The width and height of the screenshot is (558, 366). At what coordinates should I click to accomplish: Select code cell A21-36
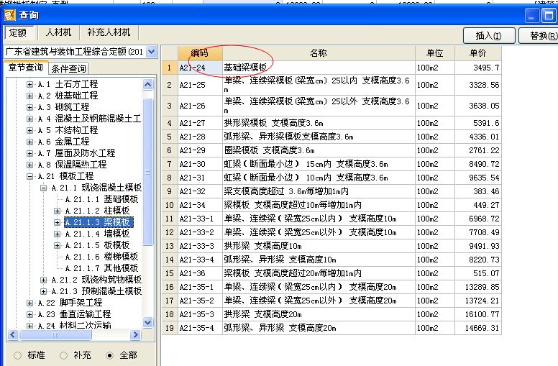(200, 273)
